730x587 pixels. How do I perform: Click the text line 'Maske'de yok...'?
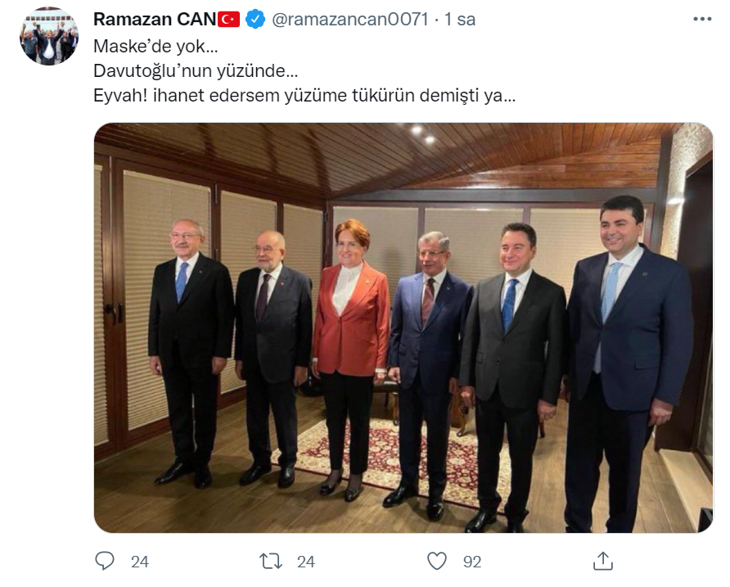(155, 46)
